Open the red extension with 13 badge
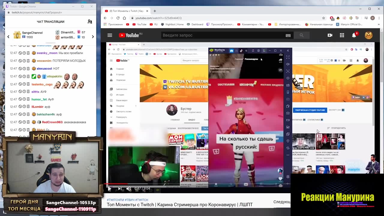This screenshot has width=384, height=216. tap(332, 18)
